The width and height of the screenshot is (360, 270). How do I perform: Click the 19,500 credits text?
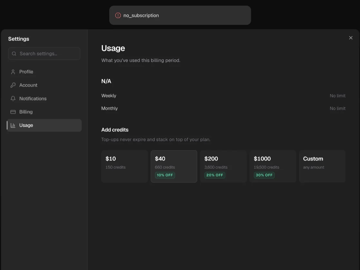(x=266, y=167)
